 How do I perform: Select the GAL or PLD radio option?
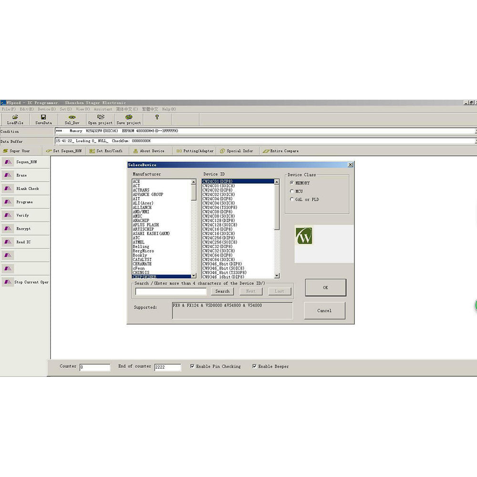click(x=292, y=199)
